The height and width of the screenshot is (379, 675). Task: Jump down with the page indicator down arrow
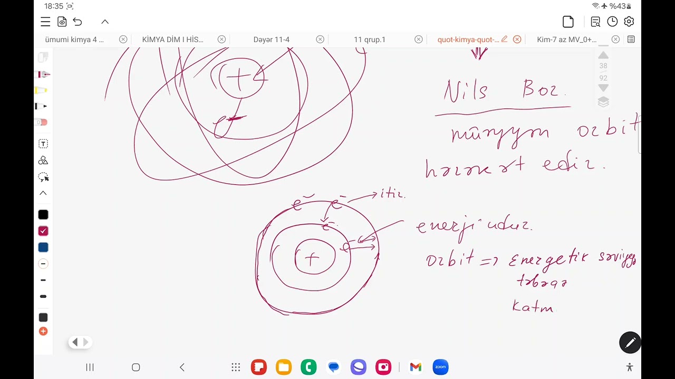[x=603, y=88]
